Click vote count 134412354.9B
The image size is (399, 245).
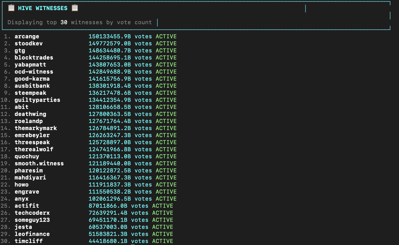pyautogui.click(x=110, y=100)
